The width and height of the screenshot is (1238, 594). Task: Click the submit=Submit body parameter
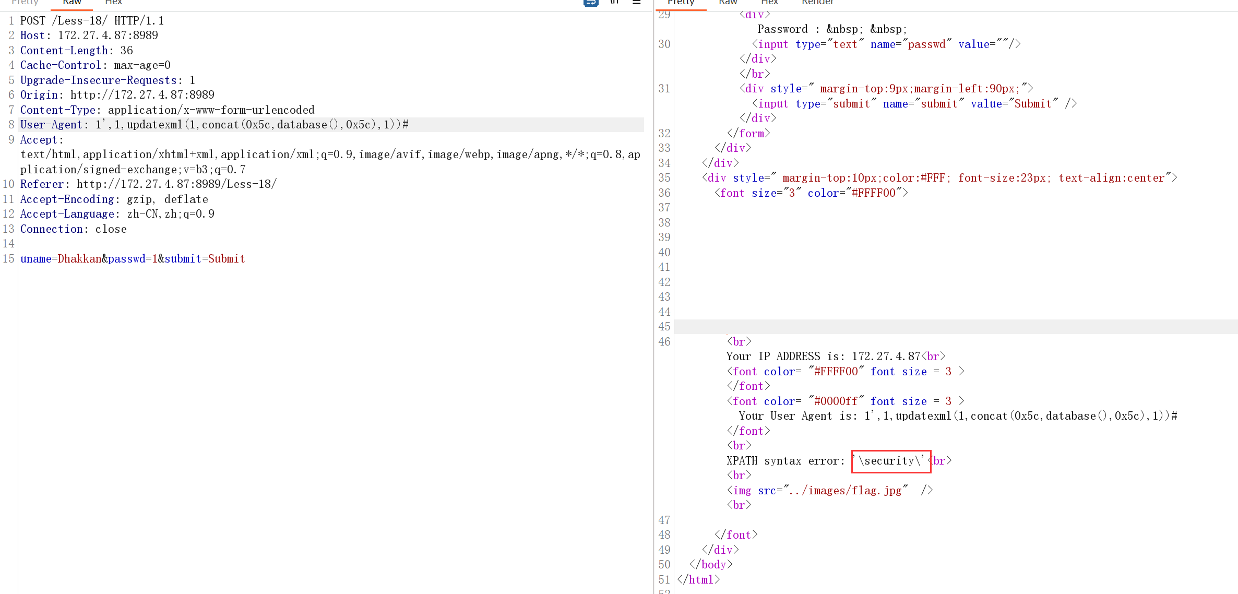[x=205, y=259]
